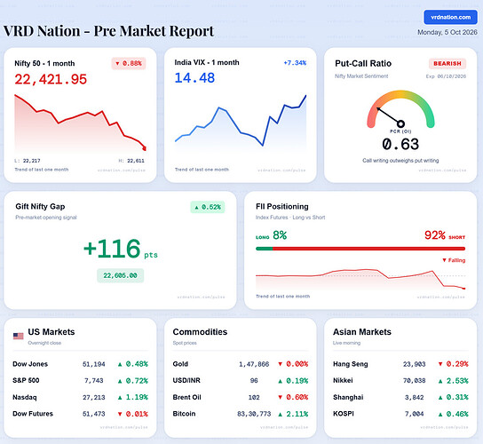Click the Nifty high H: 22,611 label
483x444 pixels.
click(131, 161)
